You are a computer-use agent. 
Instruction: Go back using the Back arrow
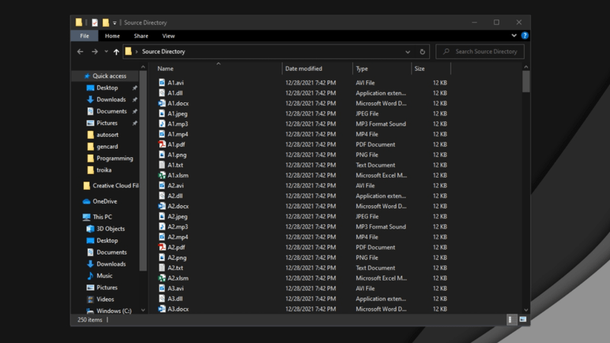tap(80, 51)
